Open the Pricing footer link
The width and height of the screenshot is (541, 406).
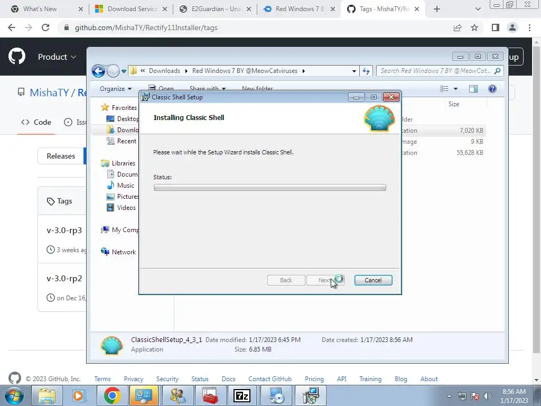314,379
